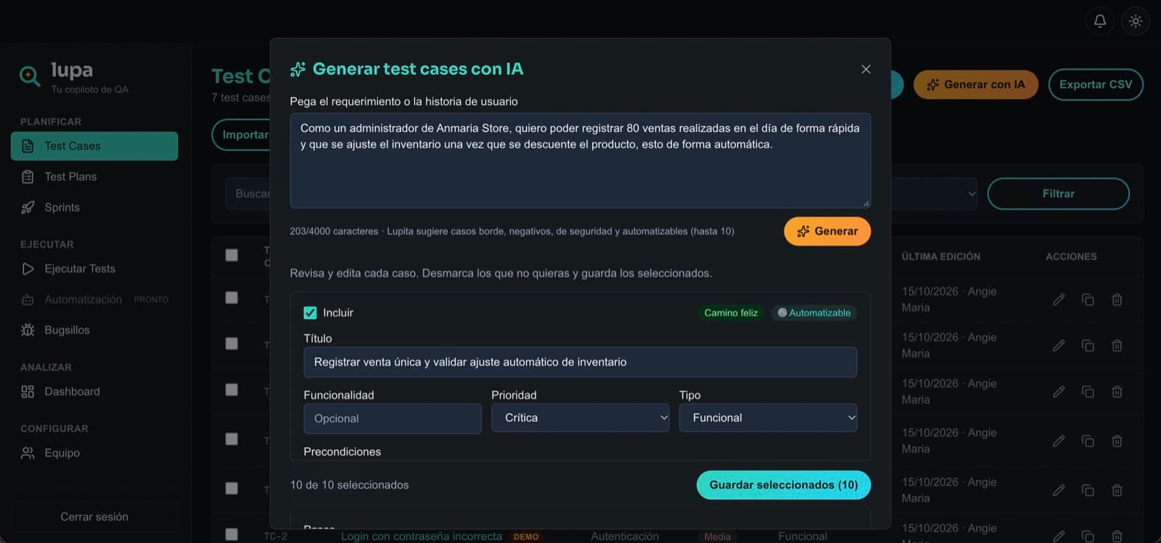This screenshot has height=543, width=1161.
Task: Click the PRONTO badge beside Automatización
Action: pos(151,299)
